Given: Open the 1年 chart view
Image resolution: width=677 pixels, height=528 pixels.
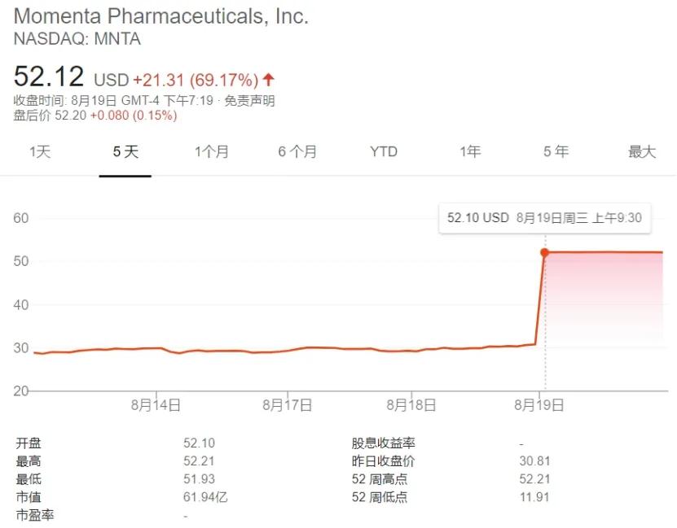Looking at the screenshot, I should pos(469,151).
